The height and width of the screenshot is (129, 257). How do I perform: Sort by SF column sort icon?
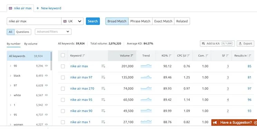[227, 56]
